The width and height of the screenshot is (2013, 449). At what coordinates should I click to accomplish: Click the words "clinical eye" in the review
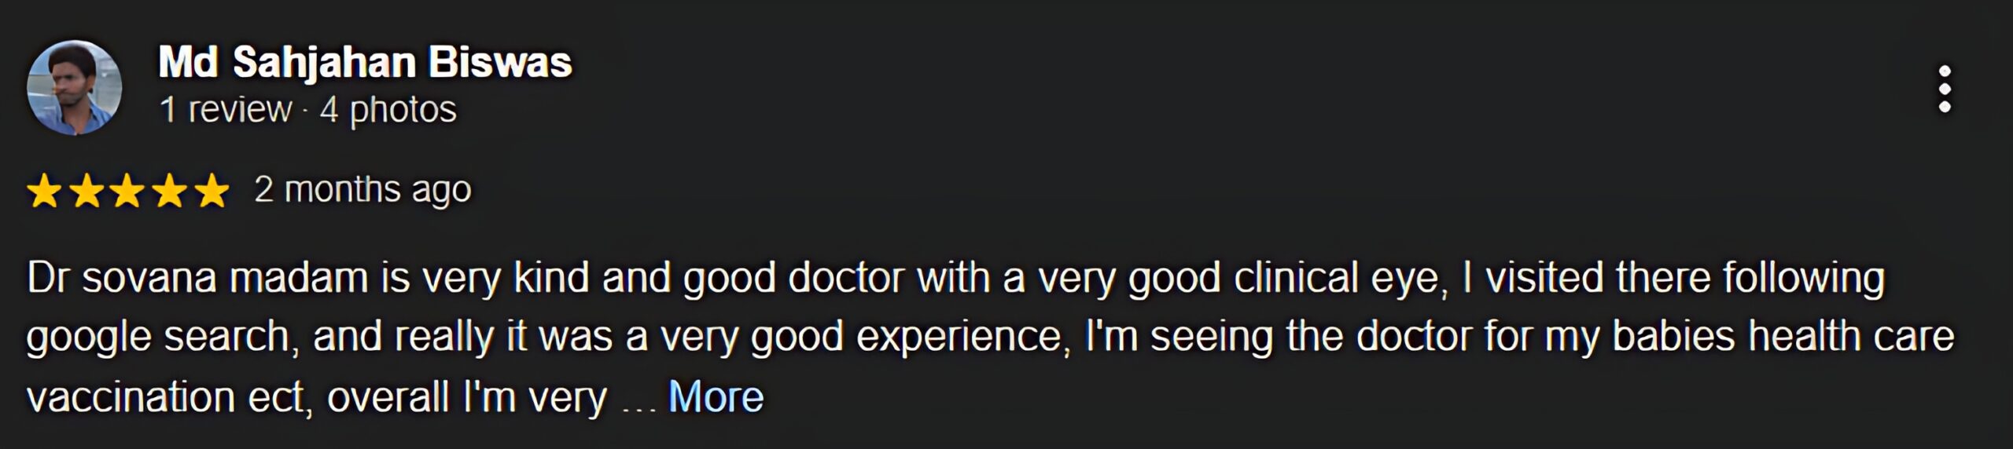[1338, 278]
